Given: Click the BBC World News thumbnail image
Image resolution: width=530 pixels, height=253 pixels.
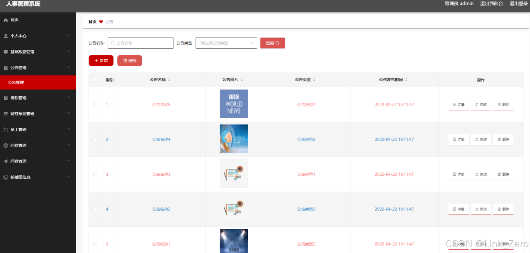Looking at the screenshot, I should [234, 104].
